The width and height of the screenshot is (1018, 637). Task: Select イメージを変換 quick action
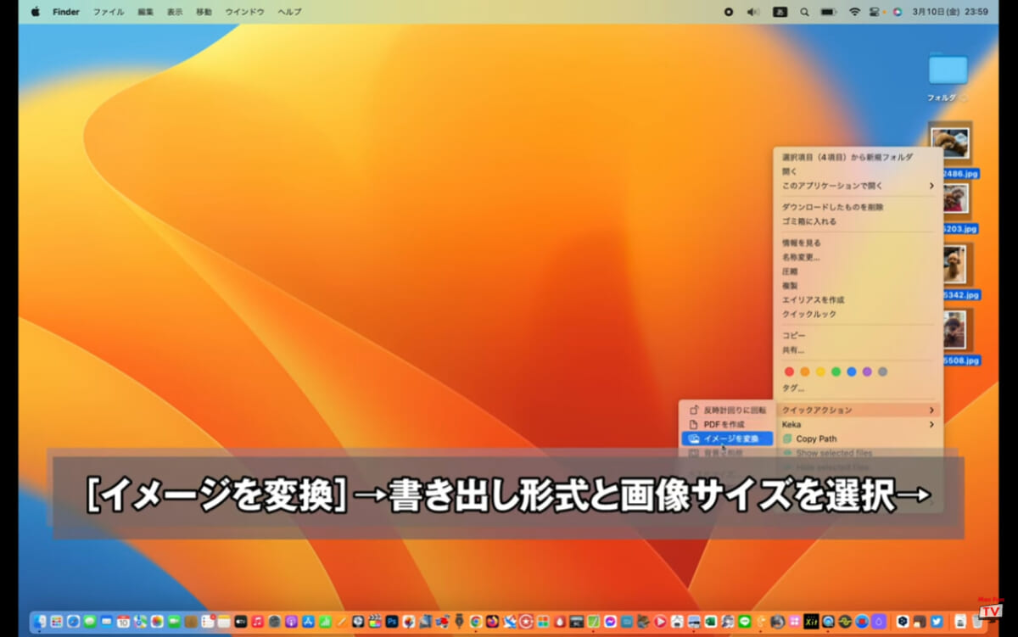pyautogui.click(x=727, y=439)
